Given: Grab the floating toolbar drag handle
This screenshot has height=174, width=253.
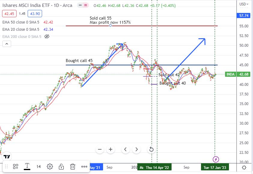Looking at the screenshot, I should (6, 166).
